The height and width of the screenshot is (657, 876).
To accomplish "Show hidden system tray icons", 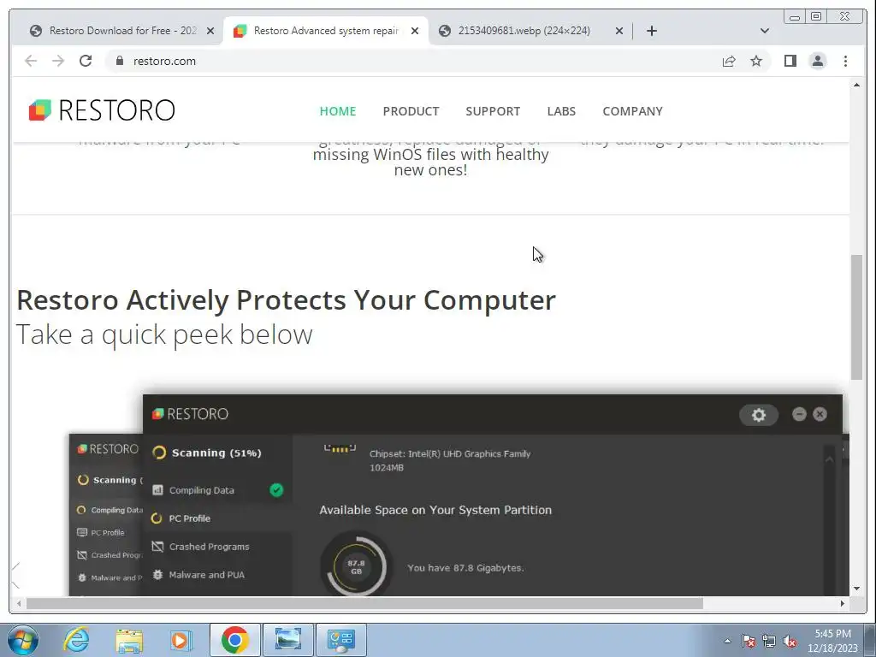I will pyautogui.click(x=727, y=641).
